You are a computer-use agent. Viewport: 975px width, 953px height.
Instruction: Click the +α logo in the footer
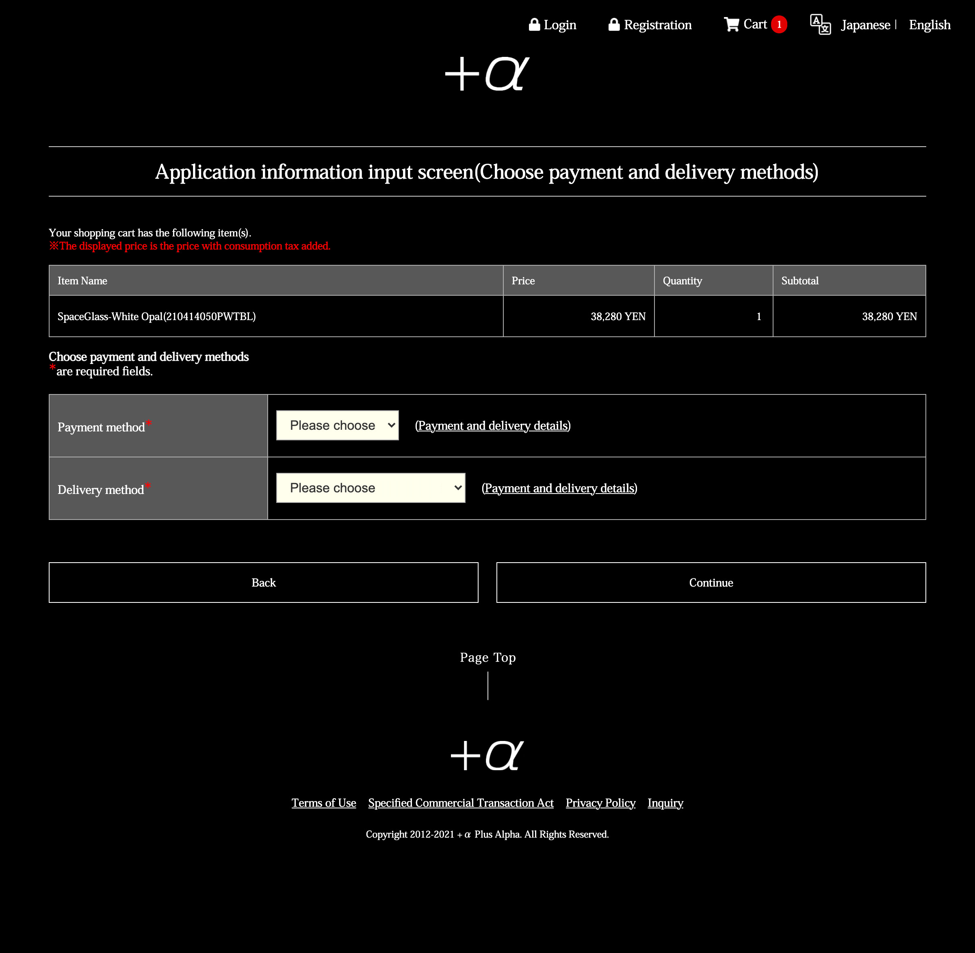pos(487,755)
